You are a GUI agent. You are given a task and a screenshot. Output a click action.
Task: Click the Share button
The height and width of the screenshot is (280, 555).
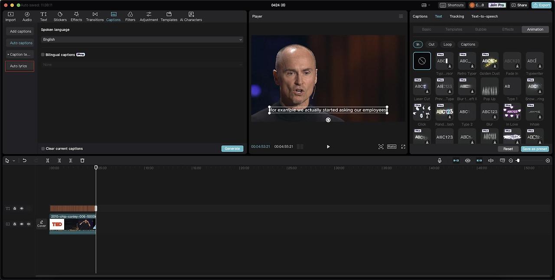pos(519,5)
